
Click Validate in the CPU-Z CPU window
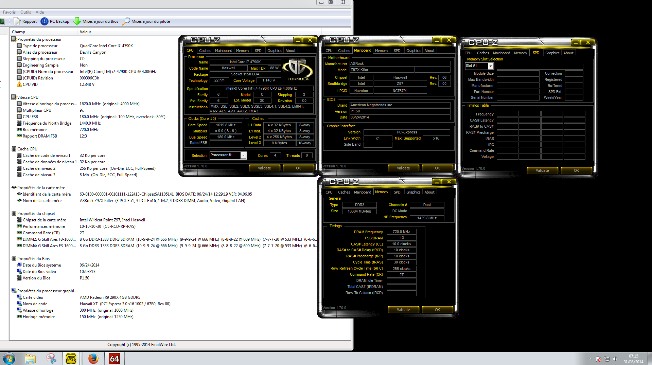(264, 168)
